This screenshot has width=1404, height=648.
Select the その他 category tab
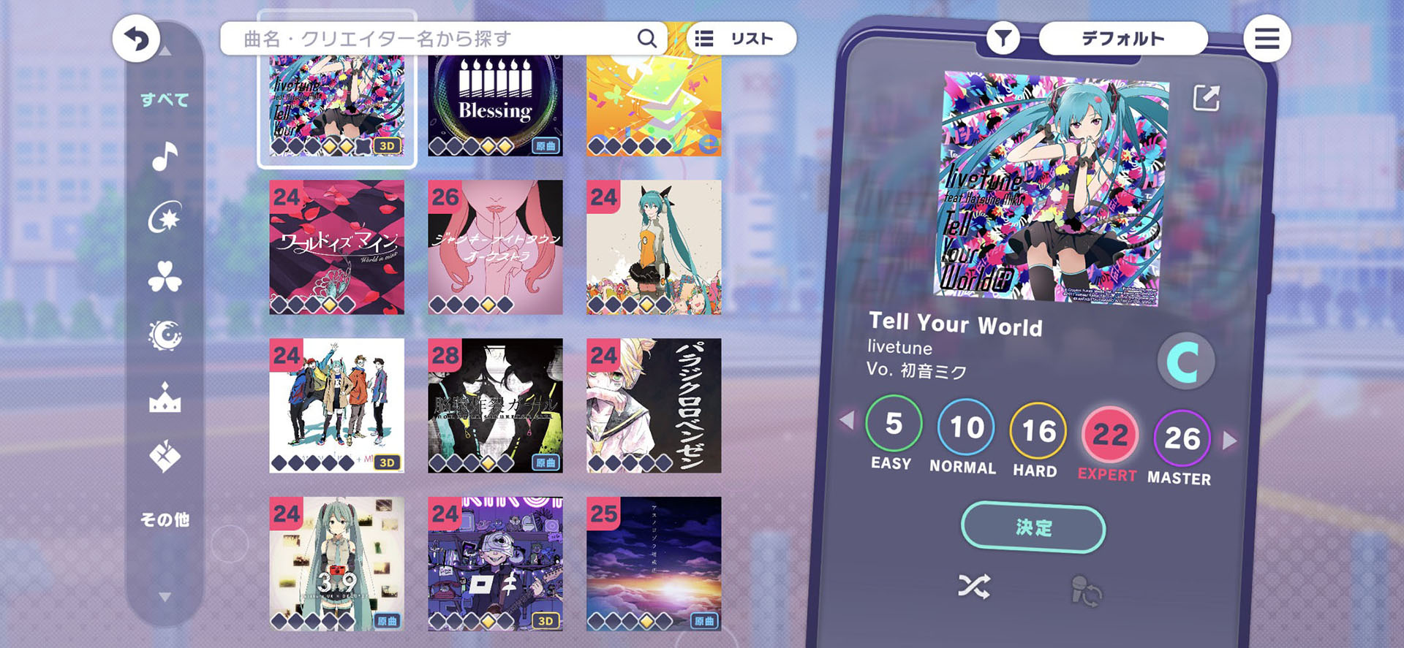click(165, 519)
